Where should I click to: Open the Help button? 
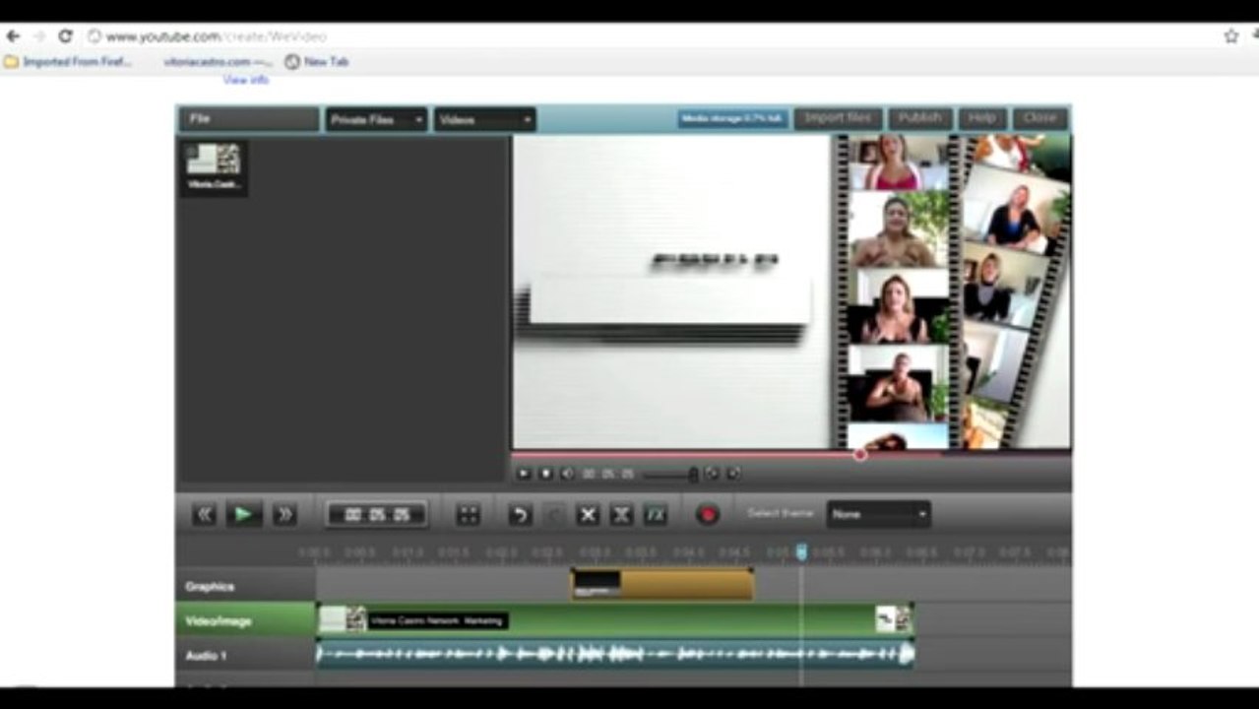point(981,118)
